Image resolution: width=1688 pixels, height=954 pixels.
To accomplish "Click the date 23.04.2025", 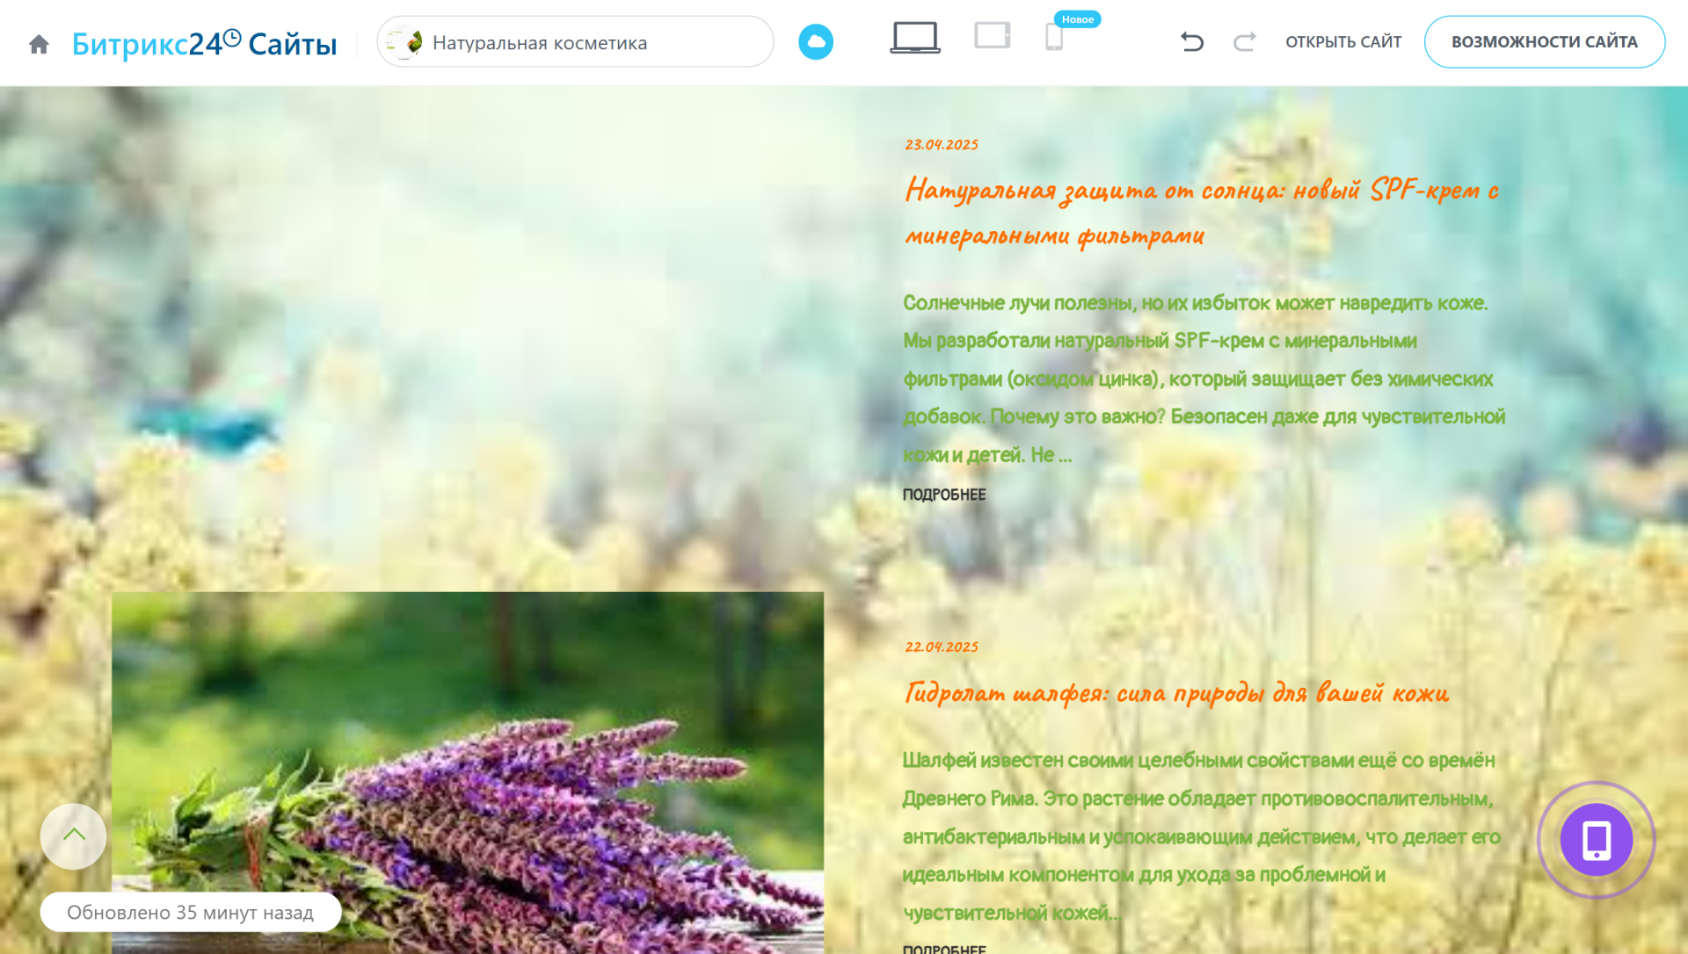I will pyautogui.click(x=941, y=145).
